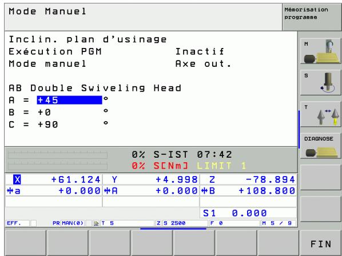The image size is (342, 256).
Task: Click the X position value +61.124
Action: [x=75, y=179]
